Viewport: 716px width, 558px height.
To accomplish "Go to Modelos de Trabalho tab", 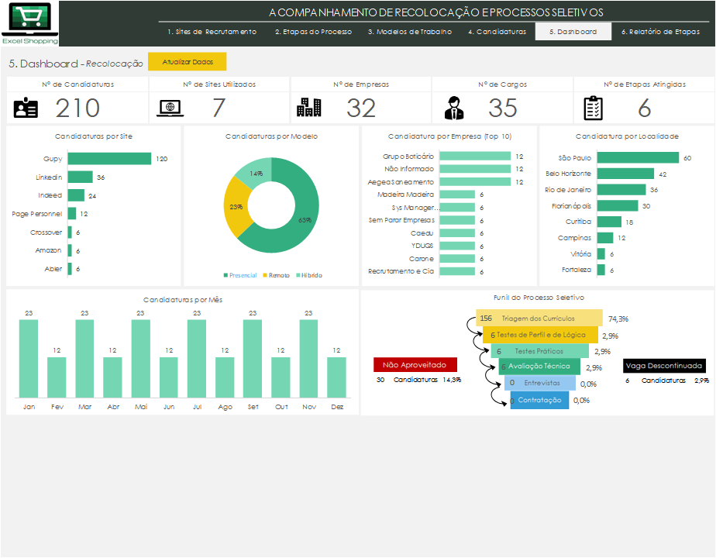I will click(x=410, y=32).
